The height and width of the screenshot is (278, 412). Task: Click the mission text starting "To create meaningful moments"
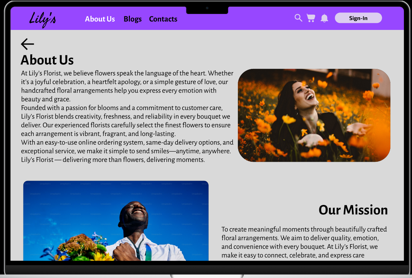304,242
